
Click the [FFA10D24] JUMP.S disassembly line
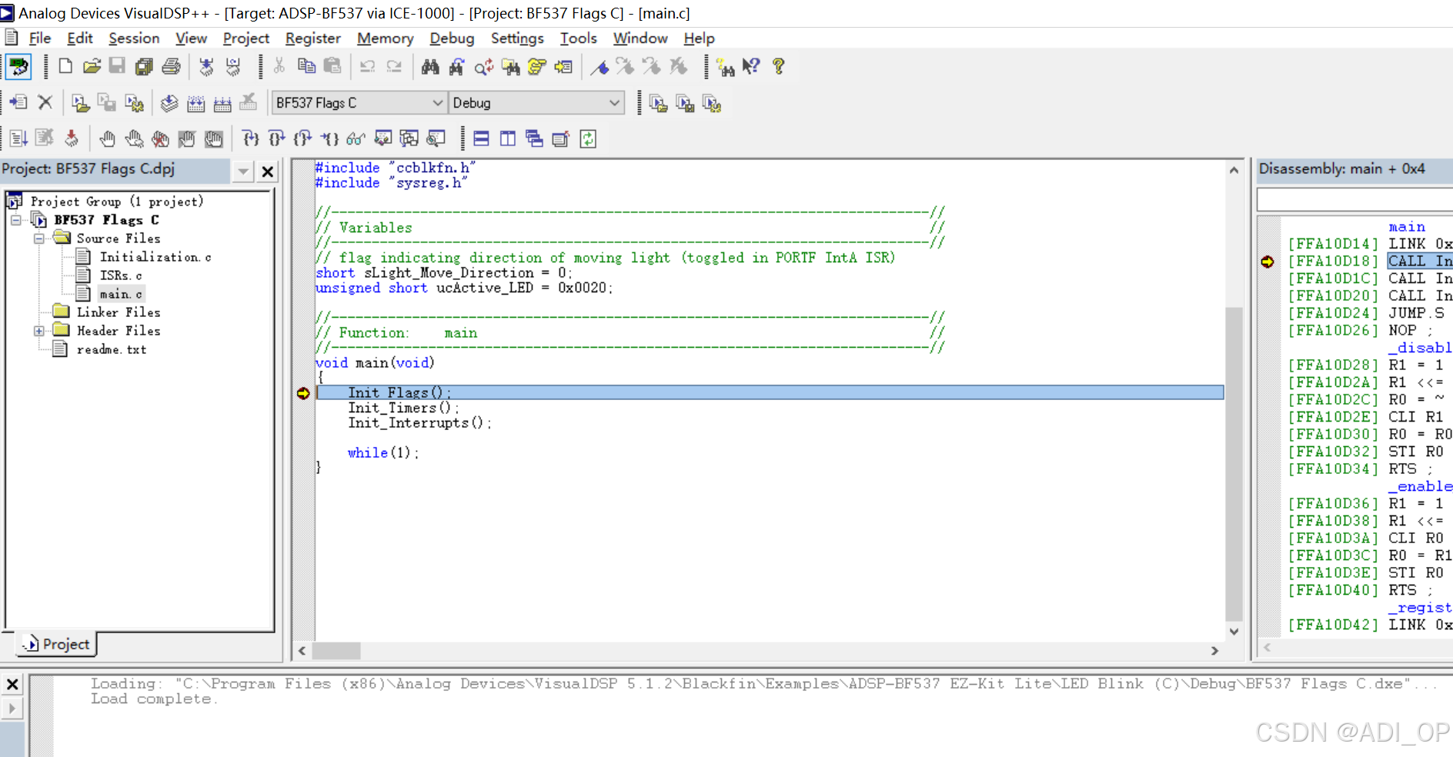pos(1366,313)
